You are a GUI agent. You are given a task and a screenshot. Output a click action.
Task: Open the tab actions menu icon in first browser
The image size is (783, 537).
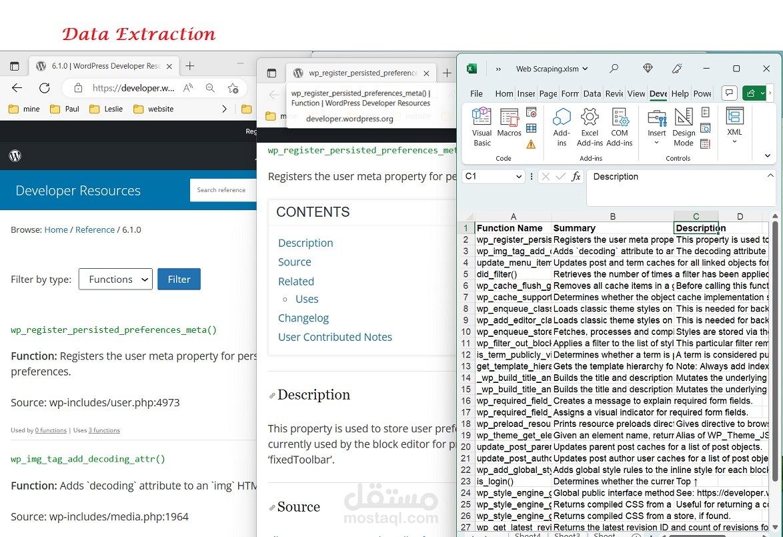(x=15, y=66)
